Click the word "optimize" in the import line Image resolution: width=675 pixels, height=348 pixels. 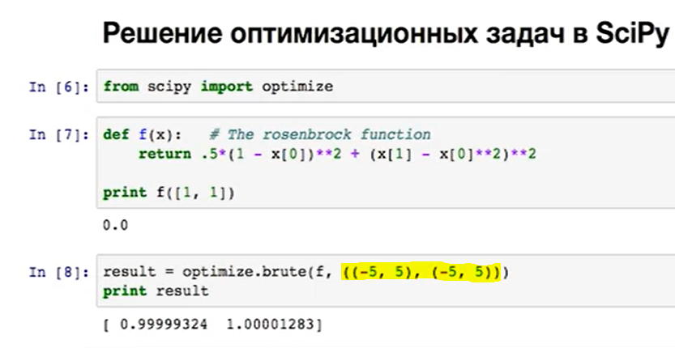pos(297,87)
